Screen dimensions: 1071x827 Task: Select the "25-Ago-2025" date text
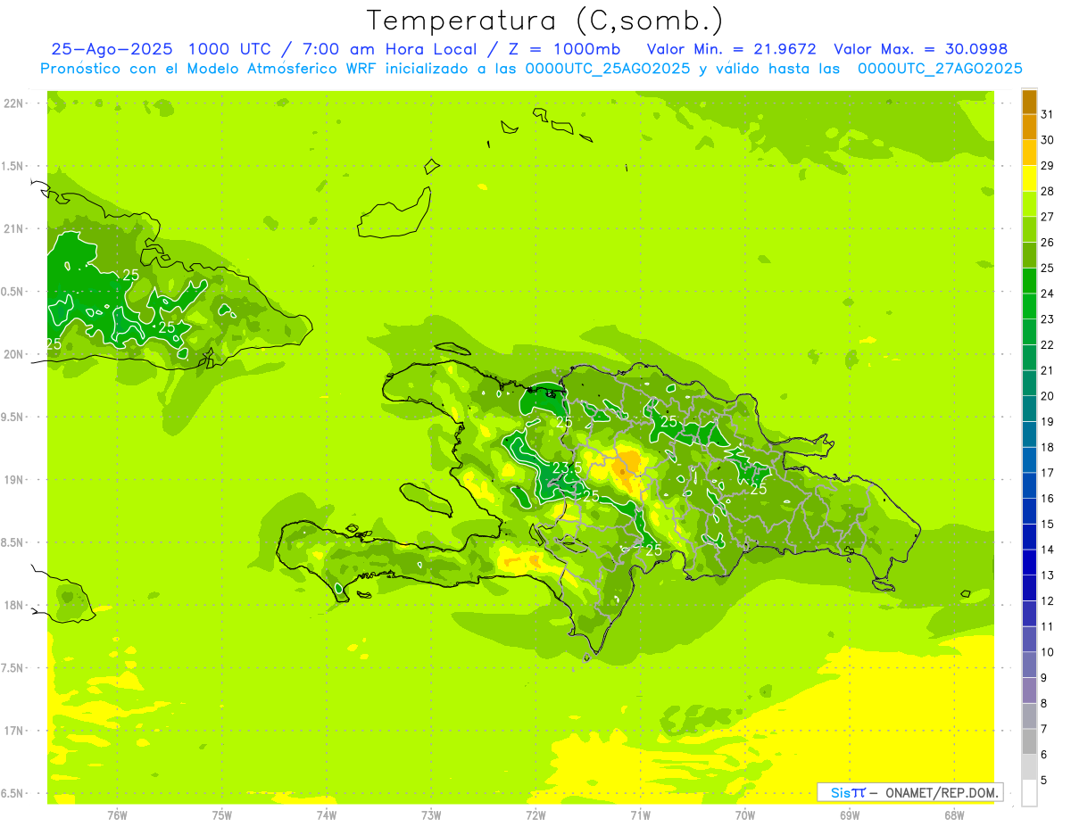112,49
